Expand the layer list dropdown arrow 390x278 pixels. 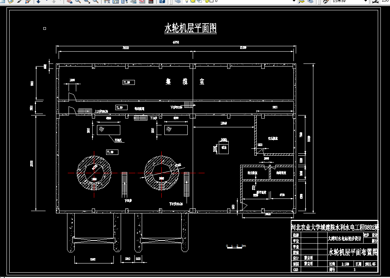(294, 1)
